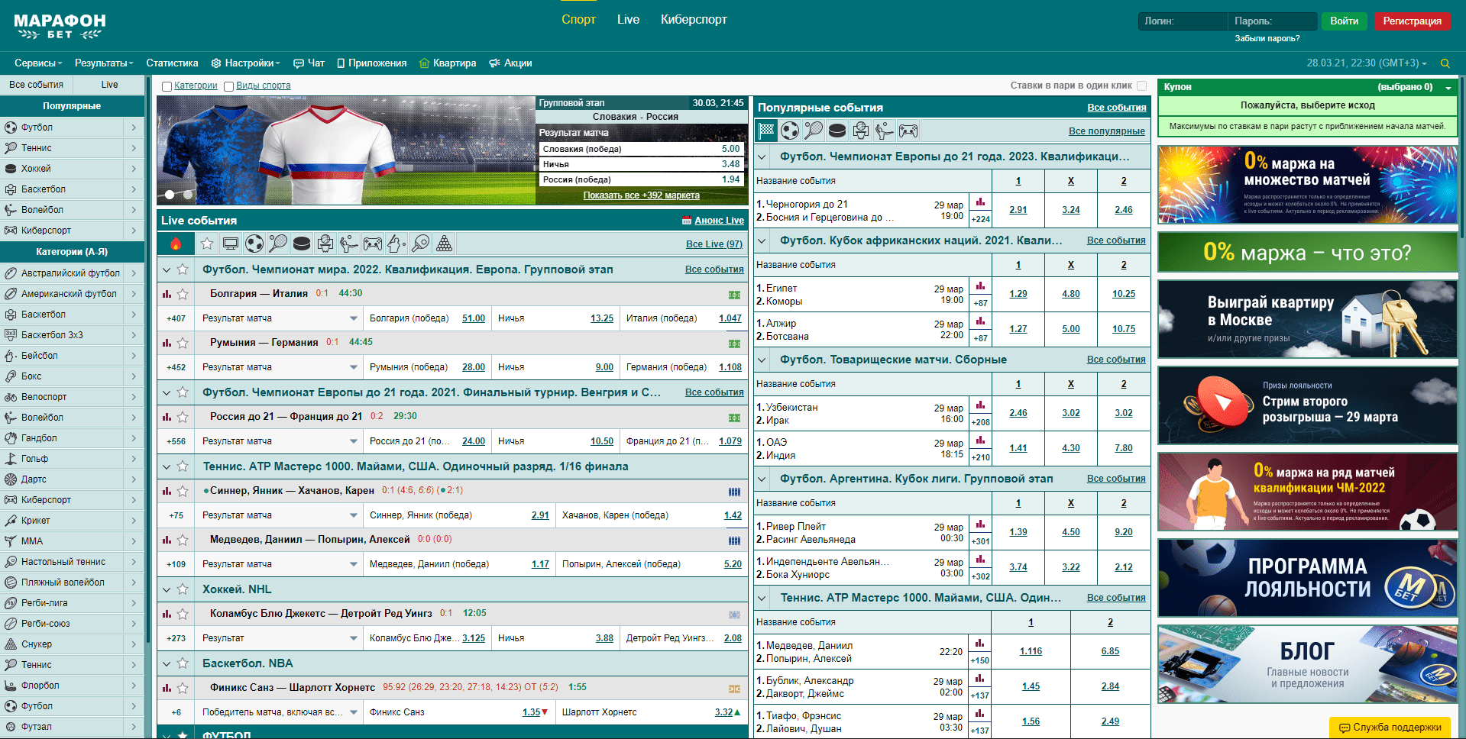This screenshot has width=1466, height=739.
Task: Select second banner carousel dot
Action: coord(187,195)
